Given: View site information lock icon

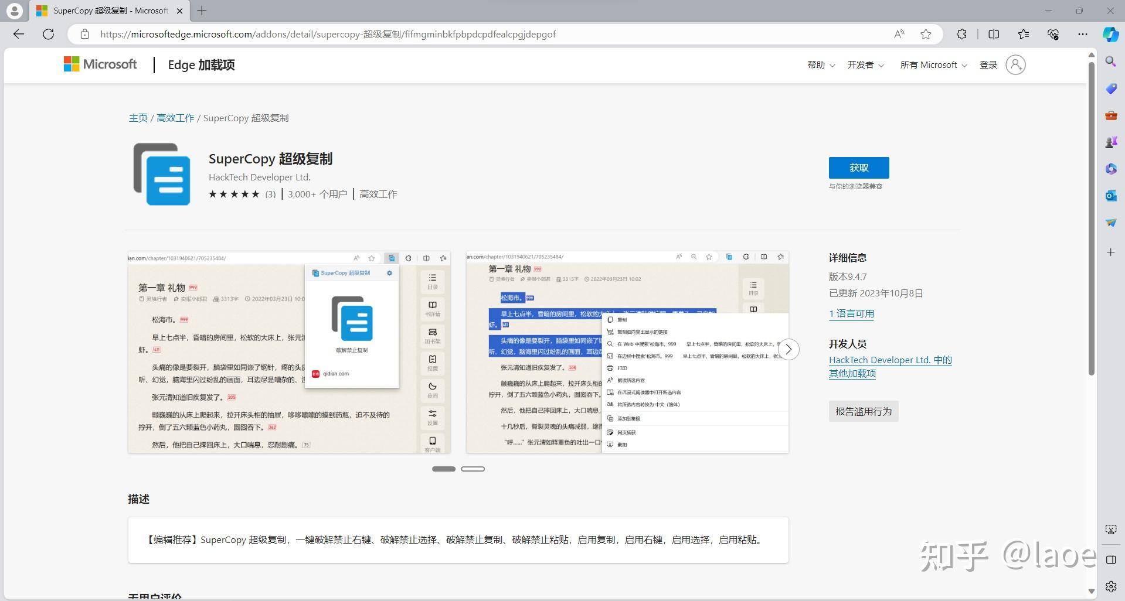Looking at the screenshot, I should coord(85,34).
